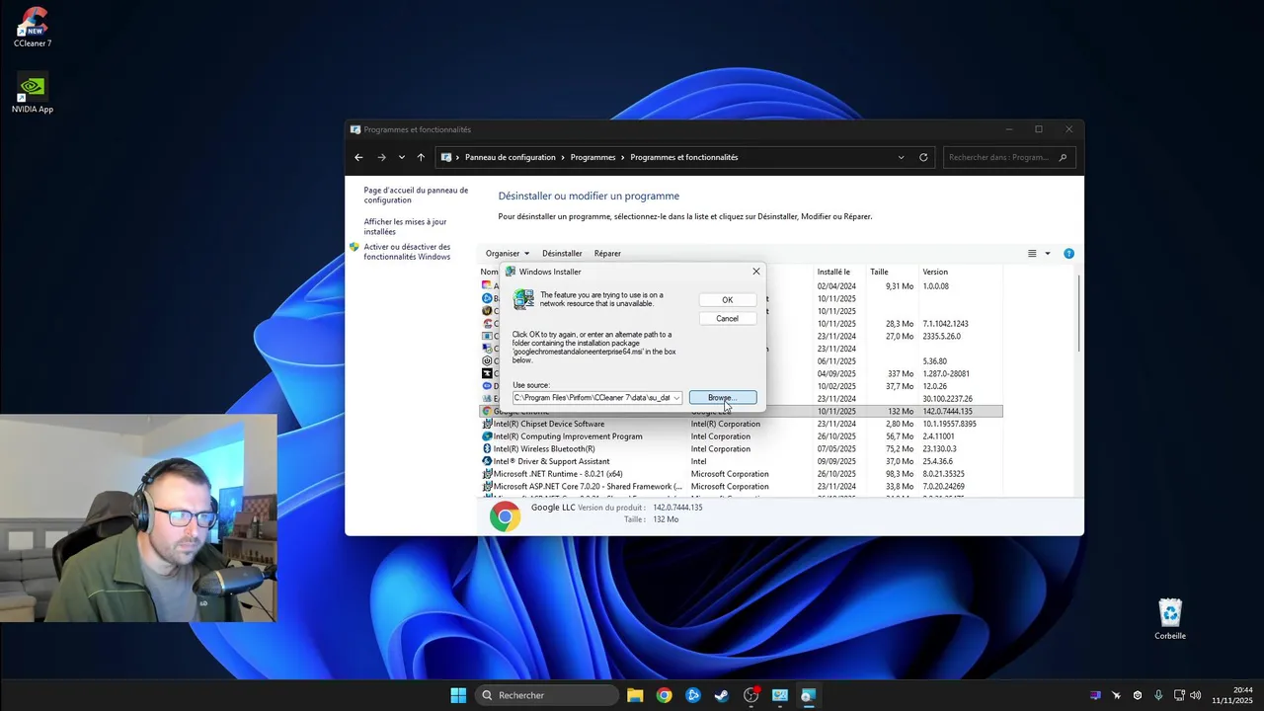
Task: Click Panneau de configuration in the breadcrumb
Action: [512, 157]
